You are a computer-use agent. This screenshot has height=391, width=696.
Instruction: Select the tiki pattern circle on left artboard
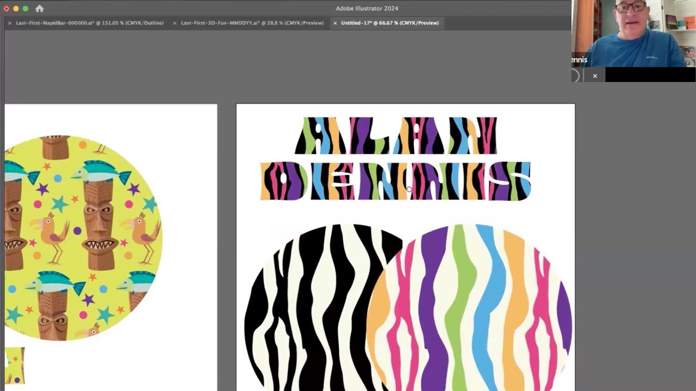pos(83,238)
